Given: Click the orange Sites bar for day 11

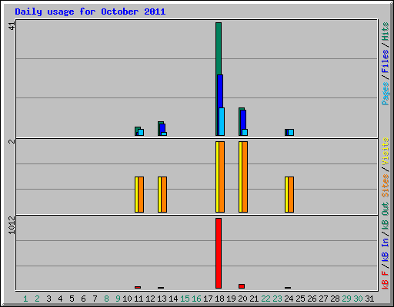Looking at the screenshot, I should coord(141,194).
